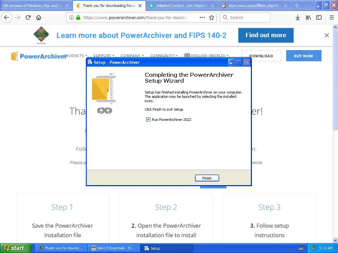Click the 5:10 AM system clock
The height and width of the screenshot is (253, 338).
point(326,248)
